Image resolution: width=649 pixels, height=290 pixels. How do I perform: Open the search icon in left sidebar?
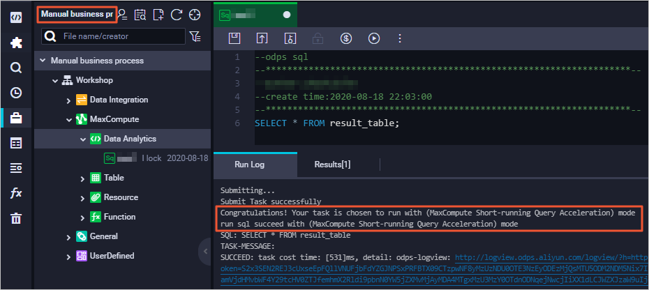click(x=16, y=68)
